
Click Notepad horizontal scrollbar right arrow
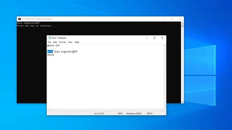coord(162,110)
